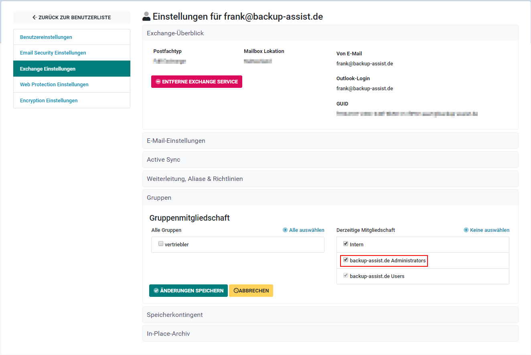The width and height of the screenshot is (531, 355).
Task: Click the arrow icon beside Keine auswählen
Action: coord(466,230)
